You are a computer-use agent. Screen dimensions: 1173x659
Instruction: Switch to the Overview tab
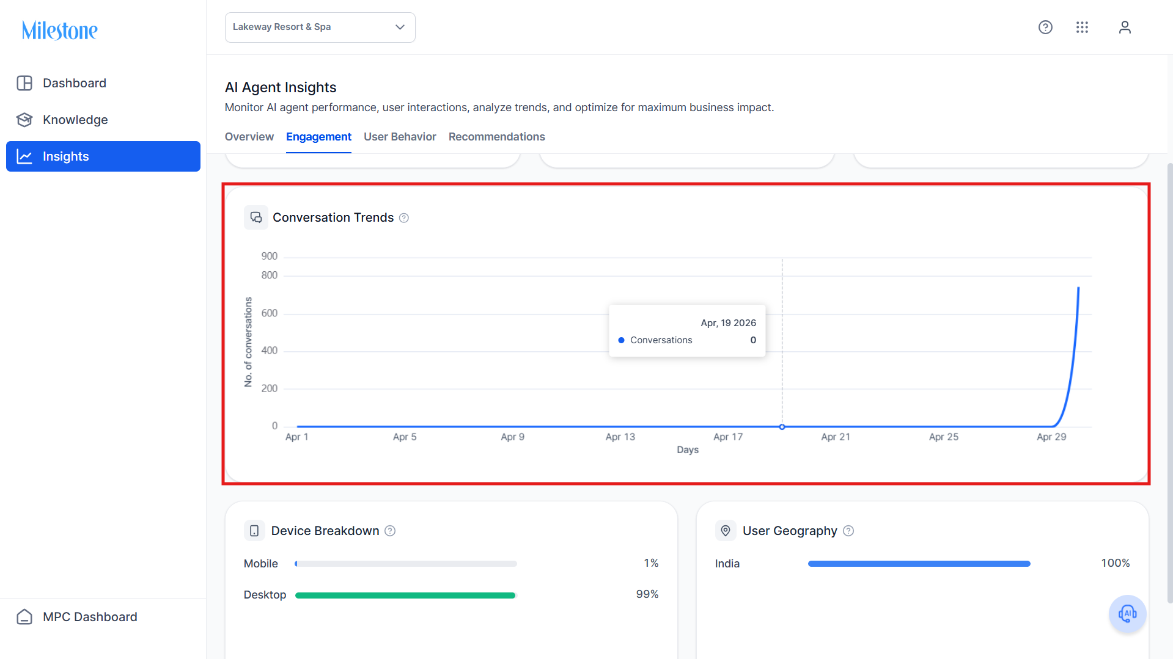tap(249, 137)
